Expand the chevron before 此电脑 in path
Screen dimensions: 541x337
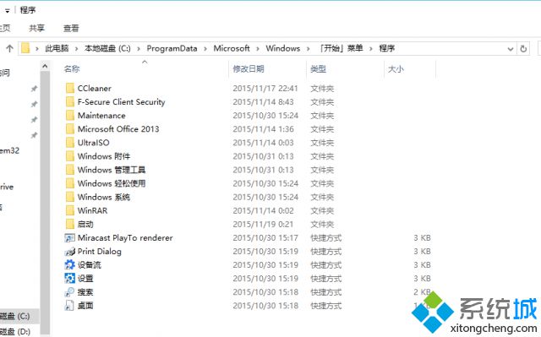pyautogui.click(x=37, y=49)
